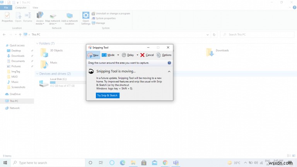297x167 pixels.
Task: Select Documents in navigation pane
Action: [x=16, y=61]
